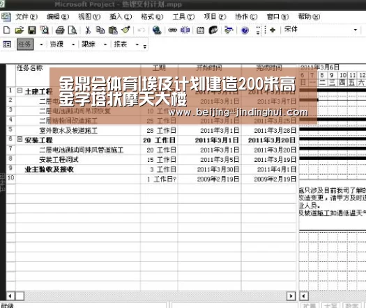Click the 2011年3月30日 start date cell
This screenshot has height=308, width=366.
pyautogui.click(x=209, y=169)
